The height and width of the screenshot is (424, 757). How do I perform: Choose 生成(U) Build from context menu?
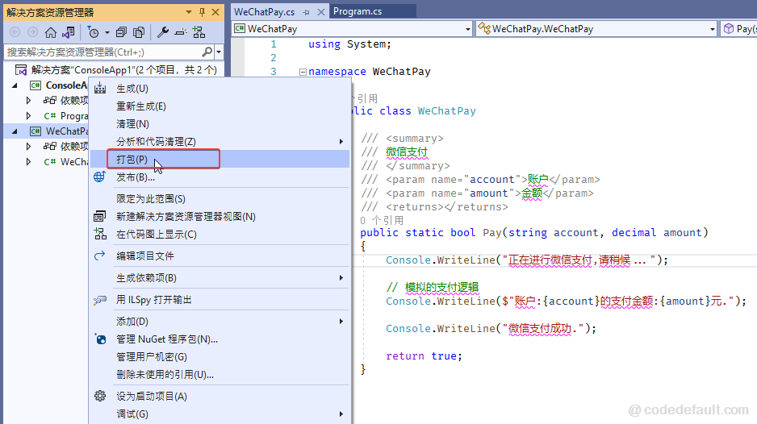(x=220, y=89)
